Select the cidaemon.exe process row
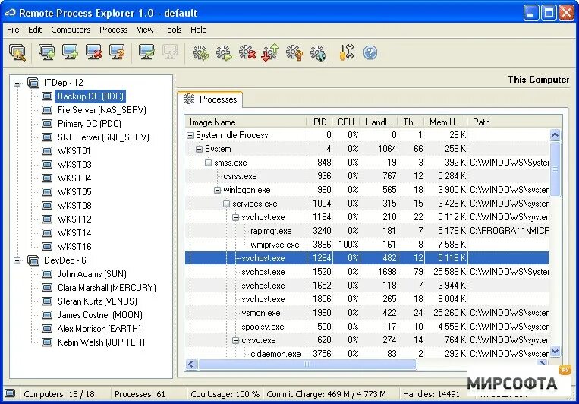This screenshot has height=404, width=579. [367, 354]
